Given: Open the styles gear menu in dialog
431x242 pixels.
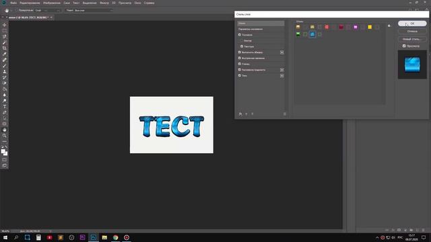Looking at the screenshot, I should [389, 26].
